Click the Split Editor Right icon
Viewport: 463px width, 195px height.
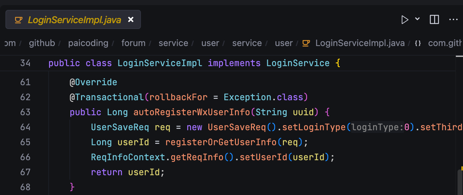[x=434, y=20]
